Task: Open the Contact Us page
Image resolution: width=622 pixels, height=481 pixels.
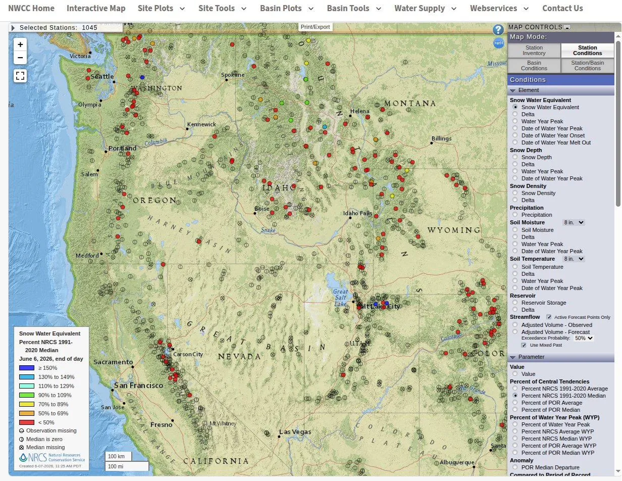Action: tap(562, 9)
